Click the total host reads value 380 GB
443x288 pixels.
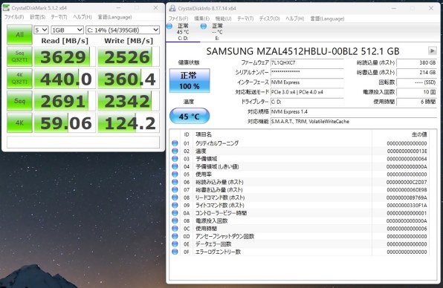pyautogui.click(x=417, y=62)
